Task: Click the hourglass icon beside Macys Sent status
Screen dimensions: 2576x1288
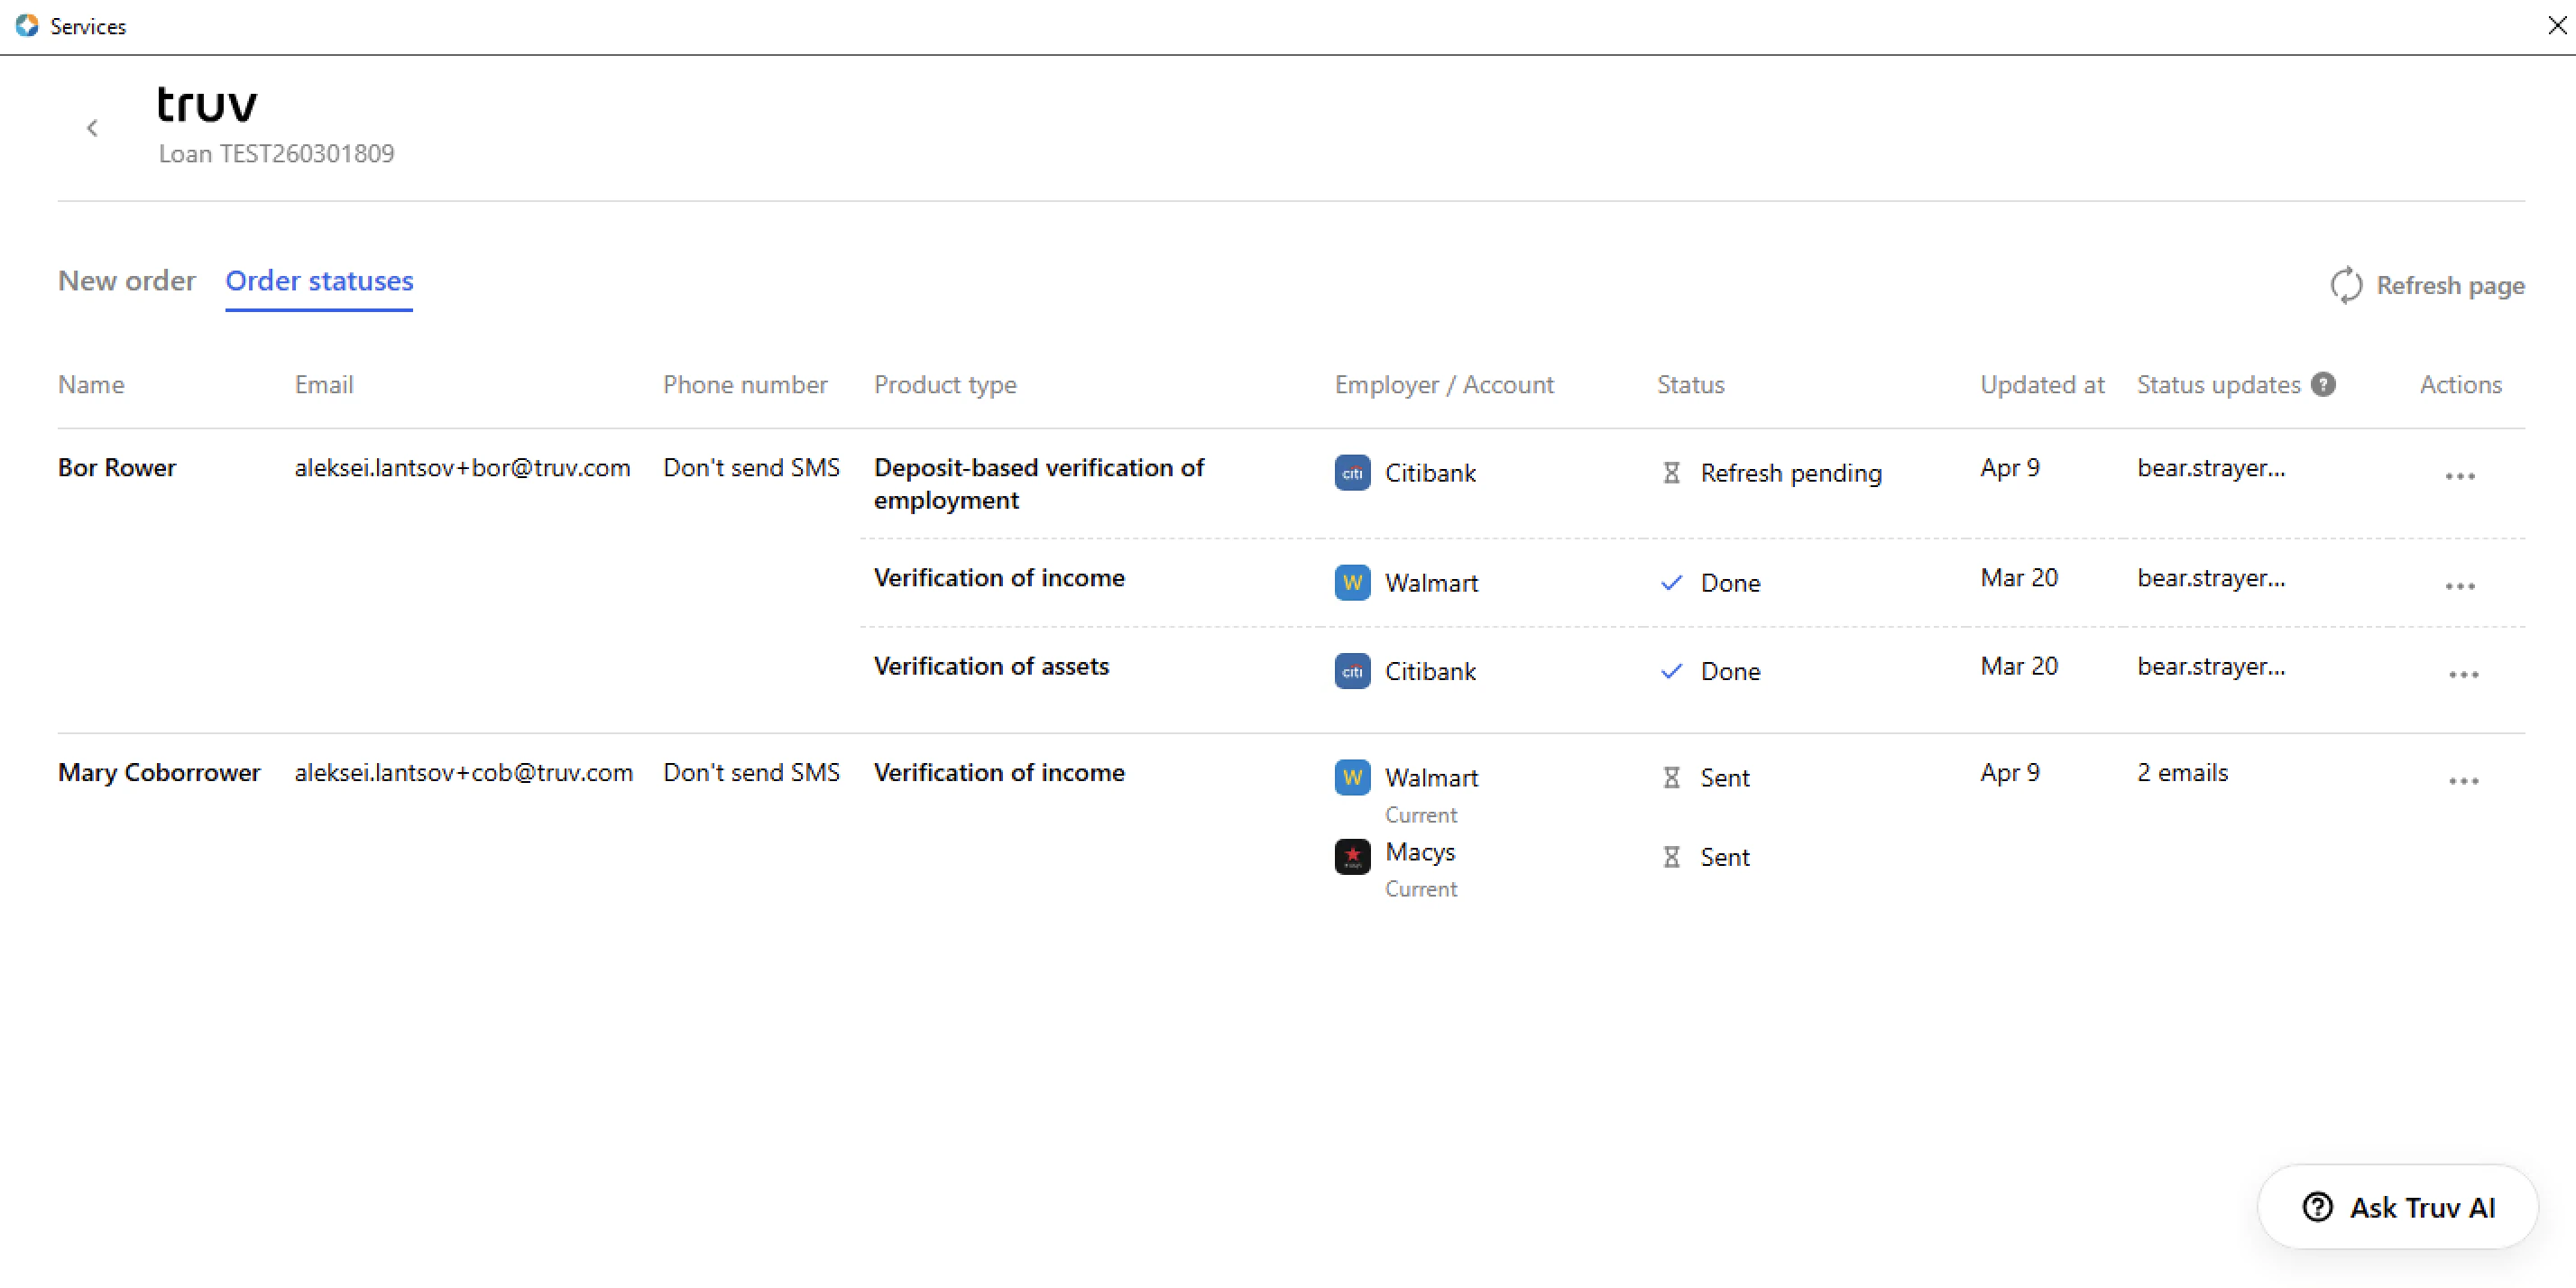Action: [x=1672, y=856]
